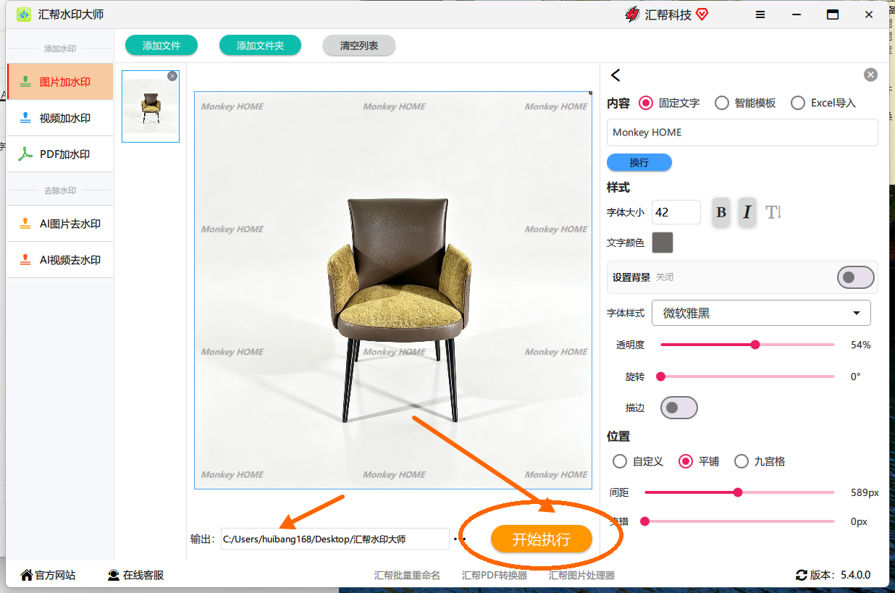
Task: Open the 汇帮图片处理器 link
Action: [581, 575]
